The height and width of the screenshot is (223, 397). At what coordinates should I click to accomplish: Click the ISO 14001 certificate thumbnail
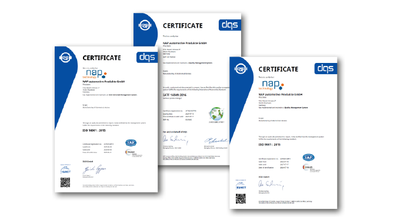point(106,119)
